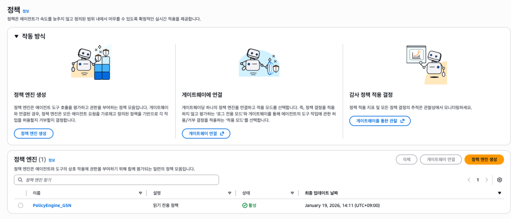This screenshot has width=511, height=219.
Task: Select the PolicyEngine_GSN radio button
Action: (x=20, y=205)
